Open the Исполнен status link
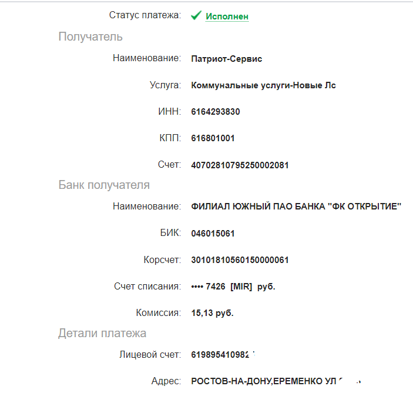This screenshot has width=413, height=396. (x=227, y=16)
